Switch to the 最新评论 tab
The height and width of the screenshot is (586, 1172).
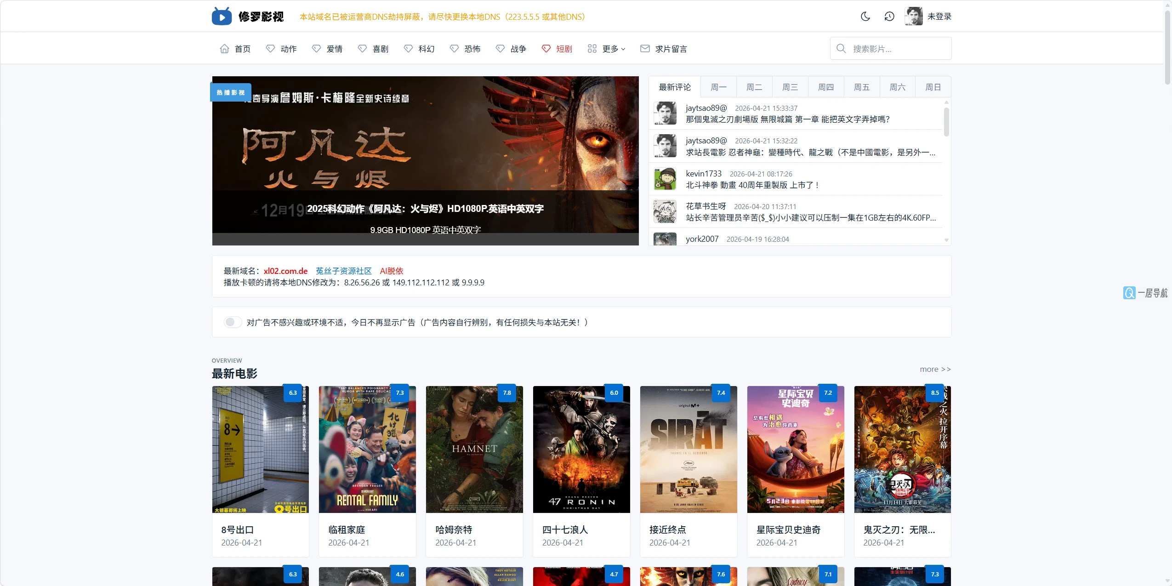(x=674, y=87)
